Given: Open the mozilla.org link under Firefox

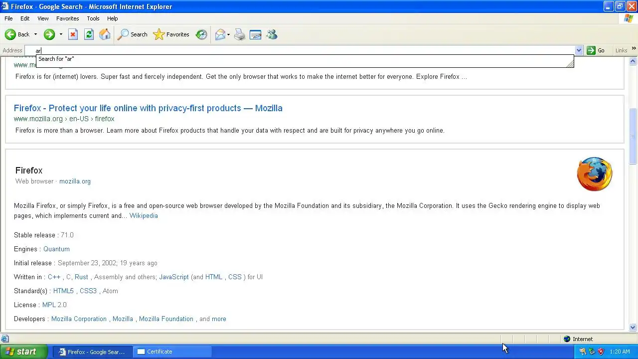Looking at the screenshot, I should (x=75, y=181).
